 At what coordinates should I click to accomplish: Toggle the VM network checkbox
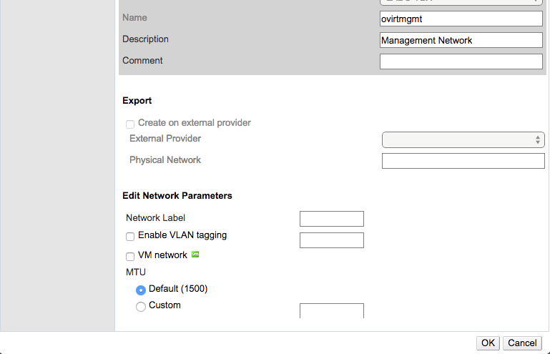point(130,256)
